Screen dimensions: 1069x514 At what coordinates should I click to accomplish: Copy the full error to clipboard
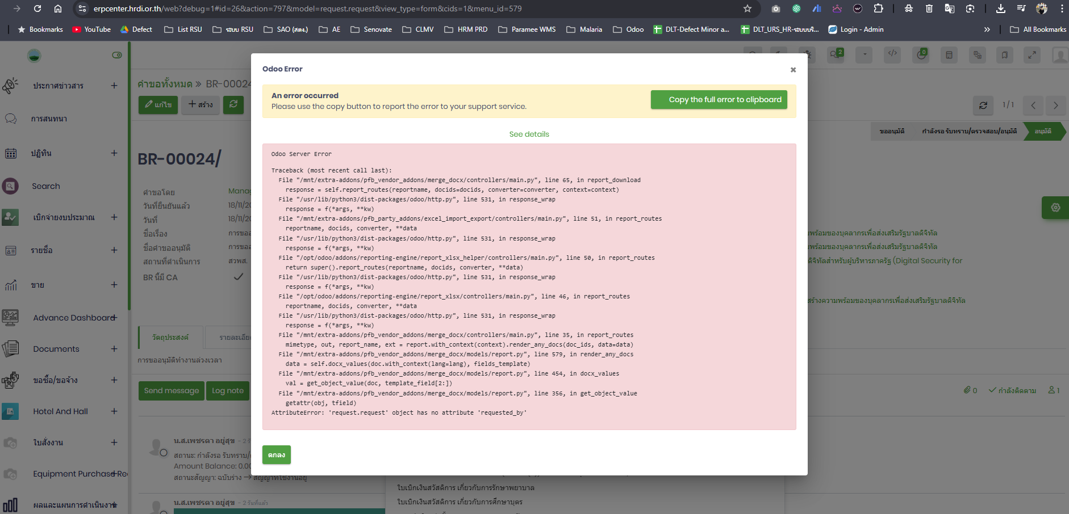719,100
